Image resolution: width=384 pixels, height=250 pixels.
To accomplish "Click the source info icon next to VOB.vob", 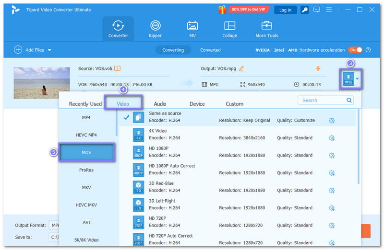I will coord(117,68).
